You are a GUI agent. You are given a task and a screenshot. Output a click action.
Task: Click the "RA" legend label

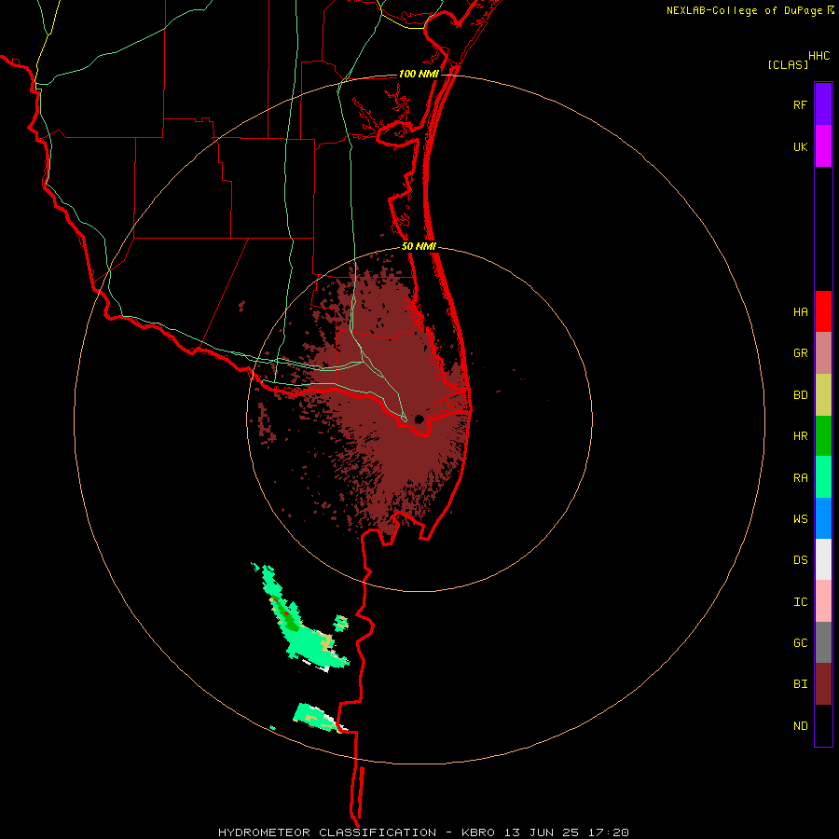coord(801,478)
